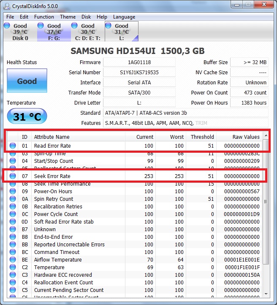The width and height of the screenshot is (277, 305).
Task: Click the Current column header
Action: pyautogui.click(x=140, y=137)
